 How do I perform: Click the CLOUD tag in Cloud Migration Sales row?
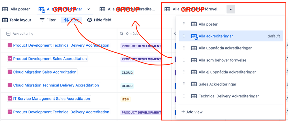(x=127, y=73)
